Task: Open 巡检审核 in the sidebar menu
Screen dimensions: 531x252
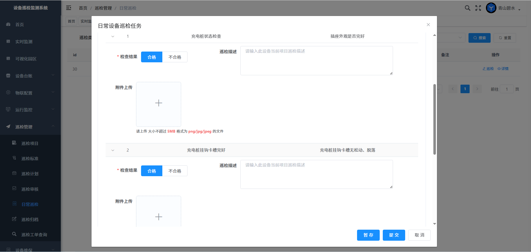Action: tap(30, 189)
